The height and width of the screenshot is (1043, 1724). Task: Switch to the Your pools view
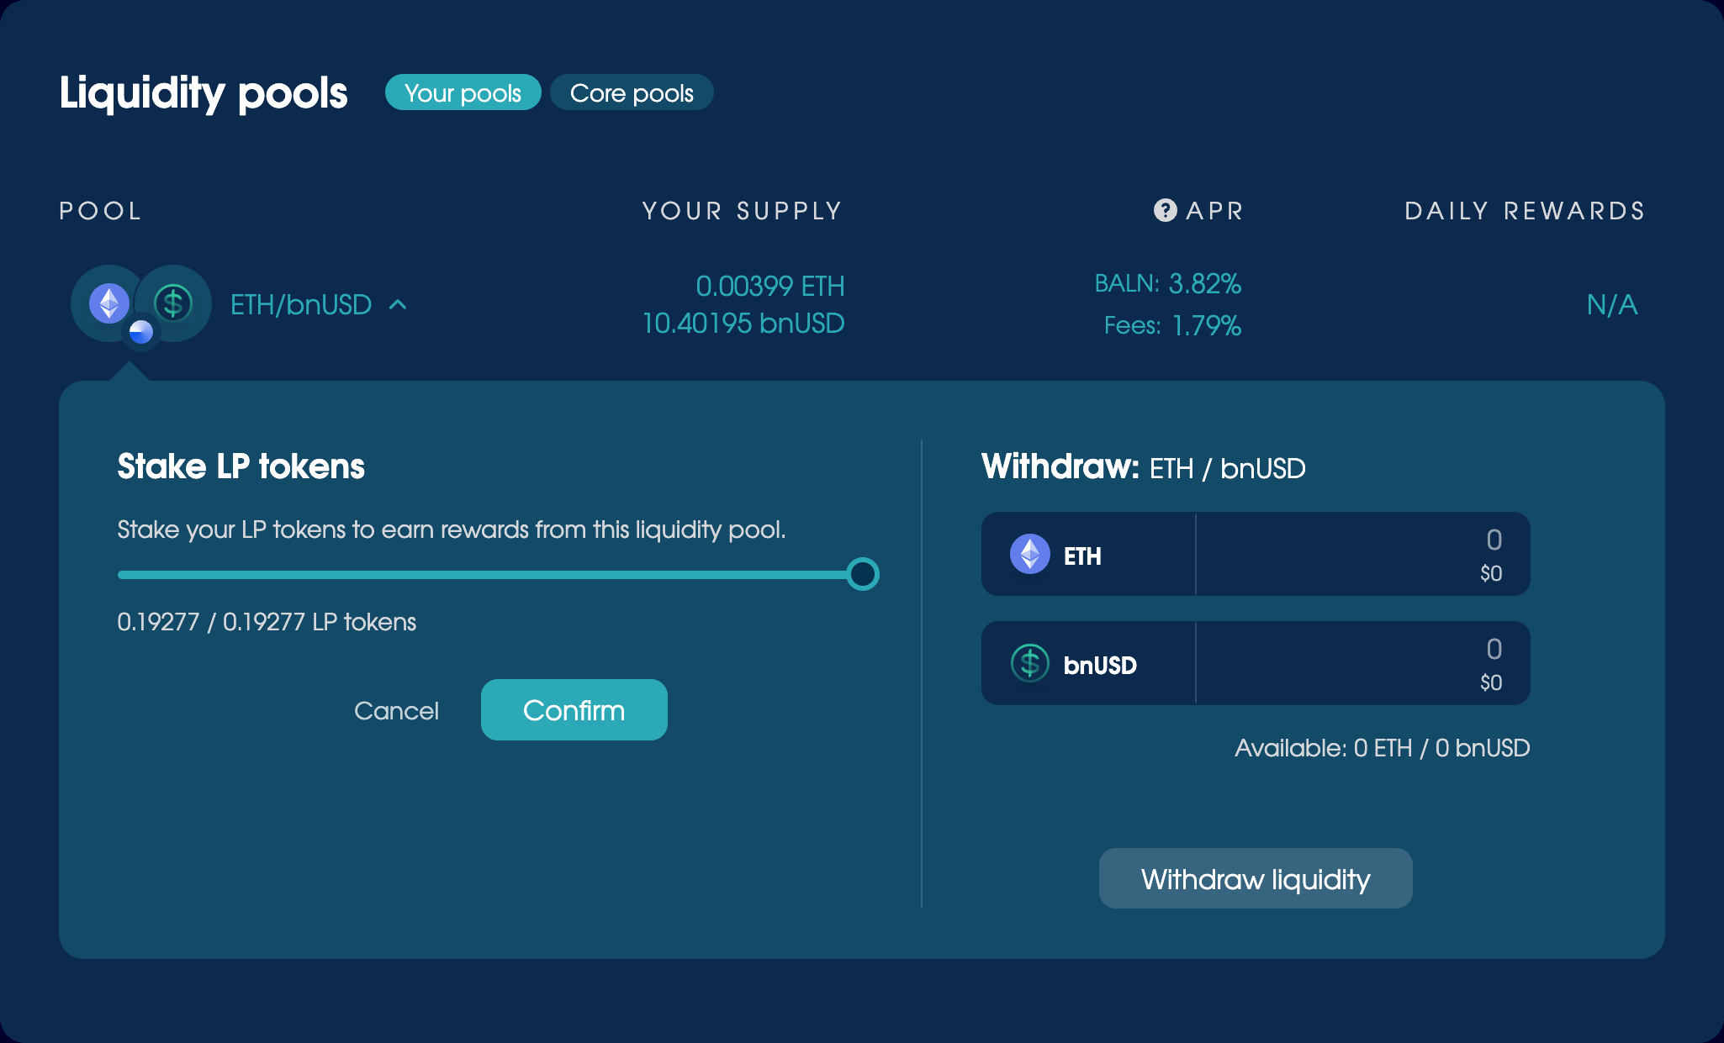462,92
